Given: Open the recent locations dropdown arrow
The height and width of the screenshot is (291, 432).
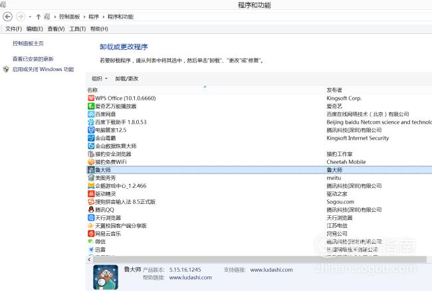Looking at the screenshot, I should [x=30, y=17].
